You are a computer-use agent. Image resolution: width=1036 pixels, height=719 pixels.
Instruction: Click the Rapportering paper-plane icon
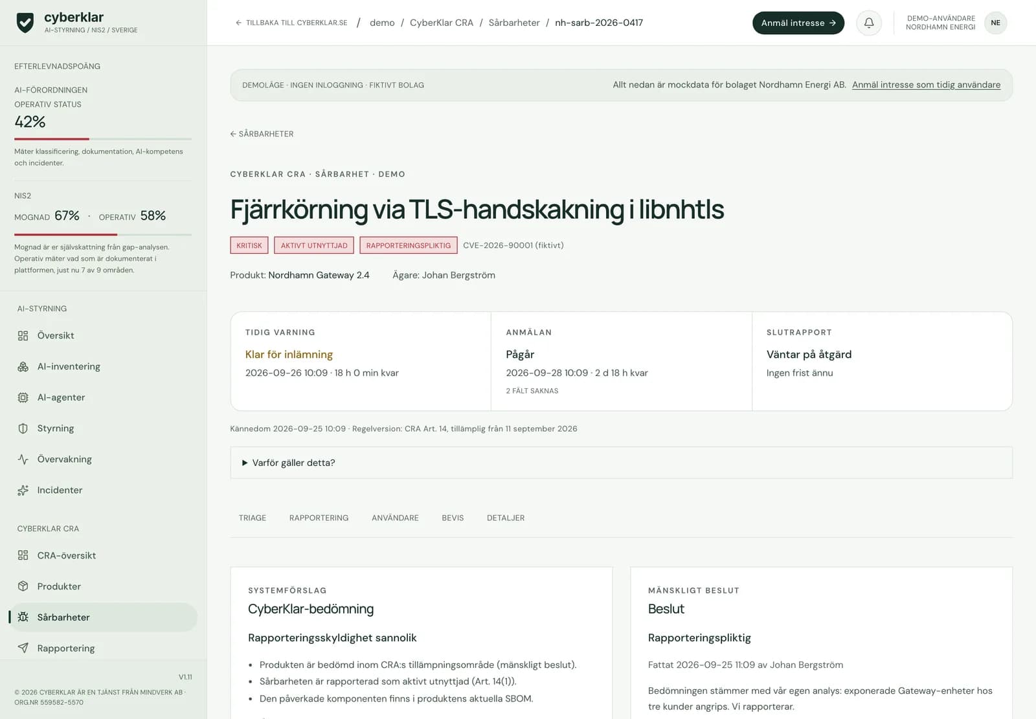[x=23, y=648]
